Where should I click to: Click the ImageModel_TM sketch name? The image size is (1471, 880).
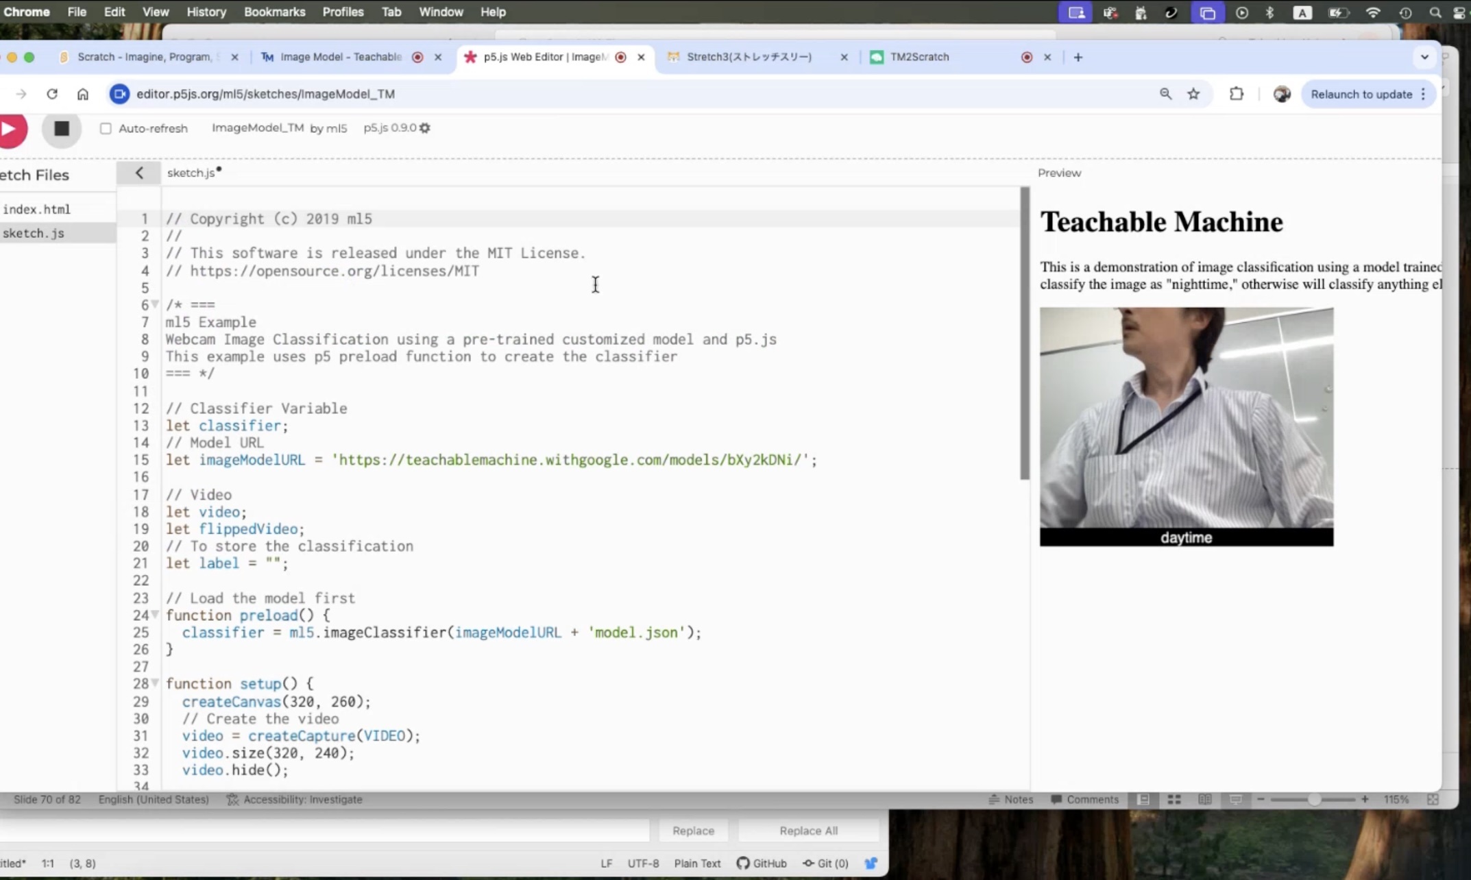[258, 127]
